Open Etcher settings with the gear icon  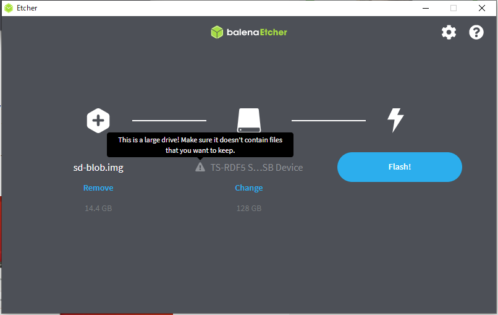pyautogui.click(x=449, y=32)
